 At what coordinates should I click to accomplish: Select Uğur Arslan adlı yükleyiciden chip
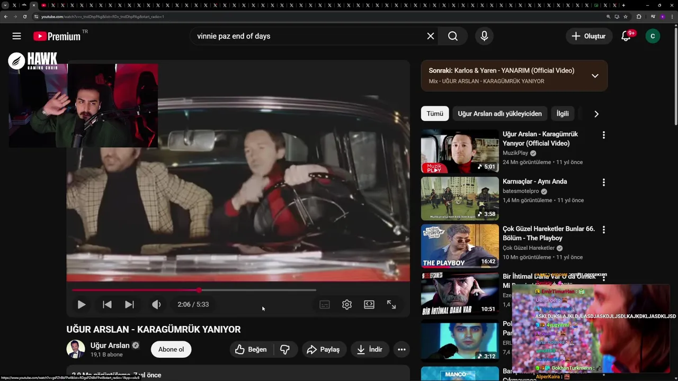tap(500, 114)
